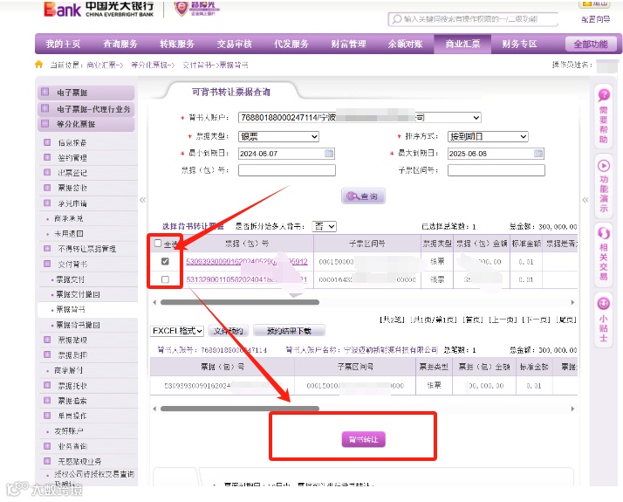
Task: Click the 查询 search button
Action: pos(363,196)
